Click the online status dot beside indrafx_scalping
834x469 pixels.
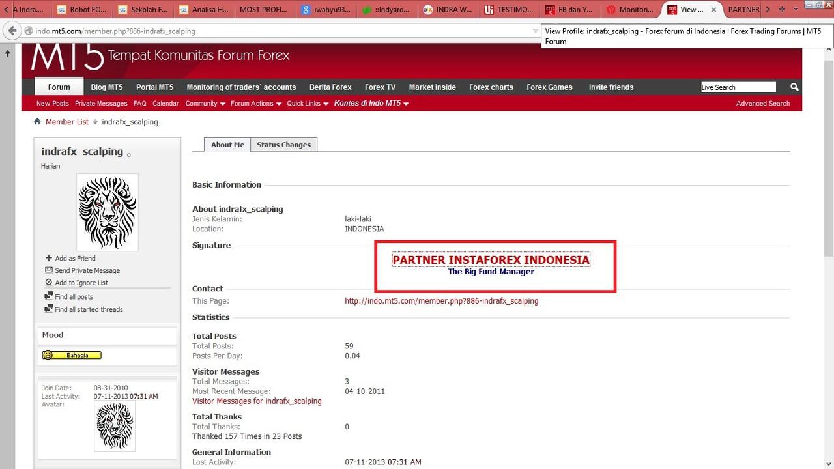coord(129,155)
